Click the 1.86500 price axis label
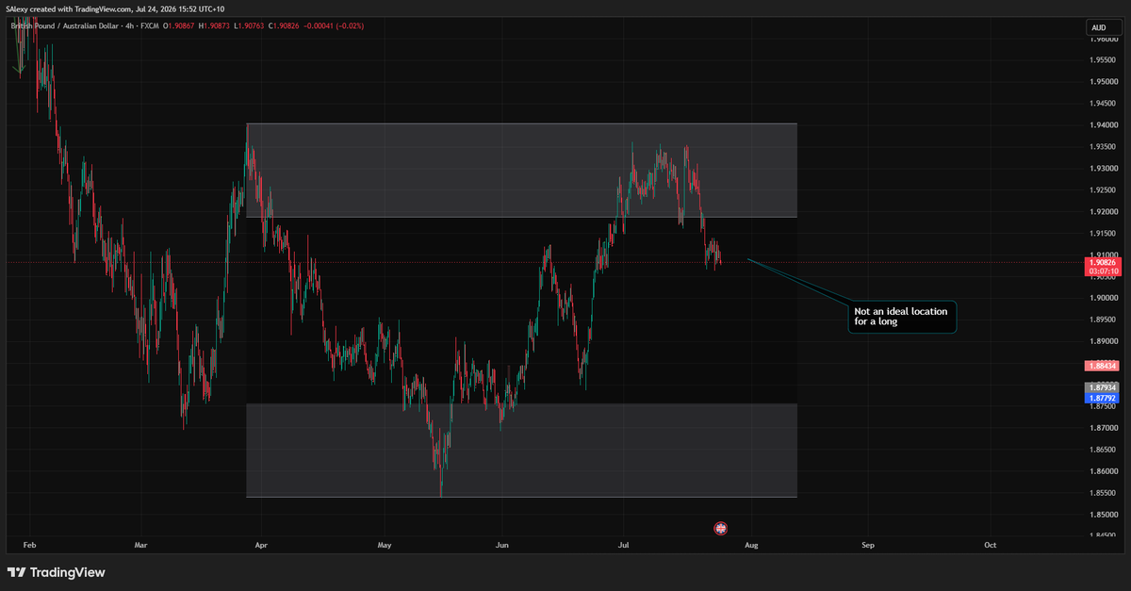 pyautogui.click(x=1102, y=450)
